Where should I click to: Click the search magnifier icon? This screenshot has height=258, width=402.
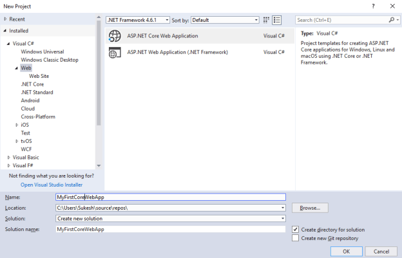point(392,20)
